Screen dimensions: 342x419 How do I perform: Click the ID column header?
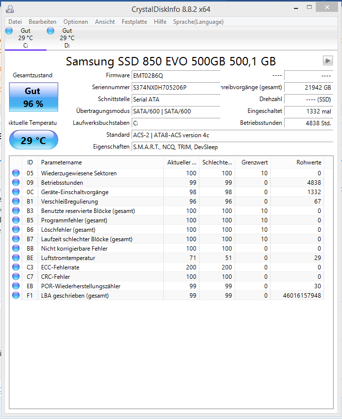pos(30,162)
